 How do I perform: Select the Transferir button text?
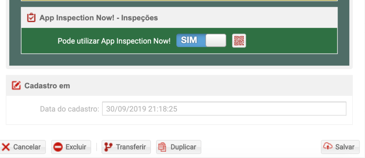(x=131, y=147)
